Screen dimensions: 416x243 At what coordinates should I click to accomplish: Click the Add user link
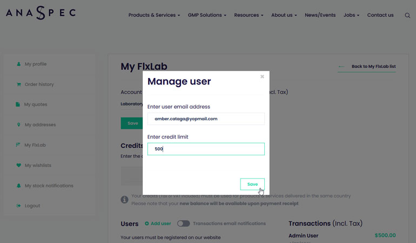158,224
